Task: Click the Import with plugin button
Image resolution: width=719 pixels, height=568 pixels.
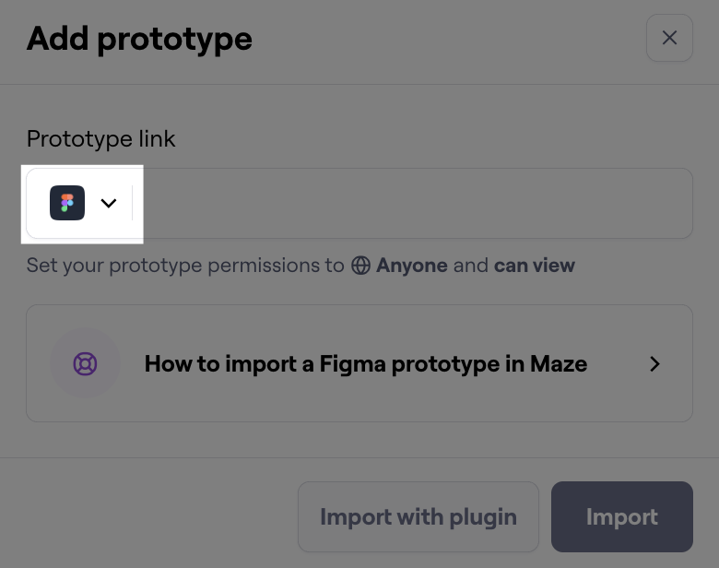Action: coord(418,516)
